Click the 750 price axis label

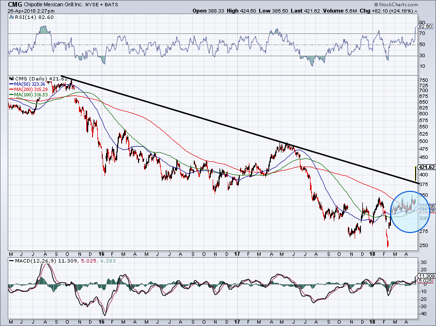tap(423, 80)
